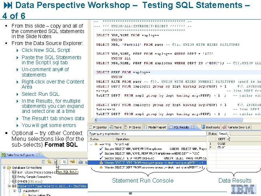The width and height of the screenshot is (261, 196).
Task: Click the Derby Sample Connection database icon
Action: (14, 177)
